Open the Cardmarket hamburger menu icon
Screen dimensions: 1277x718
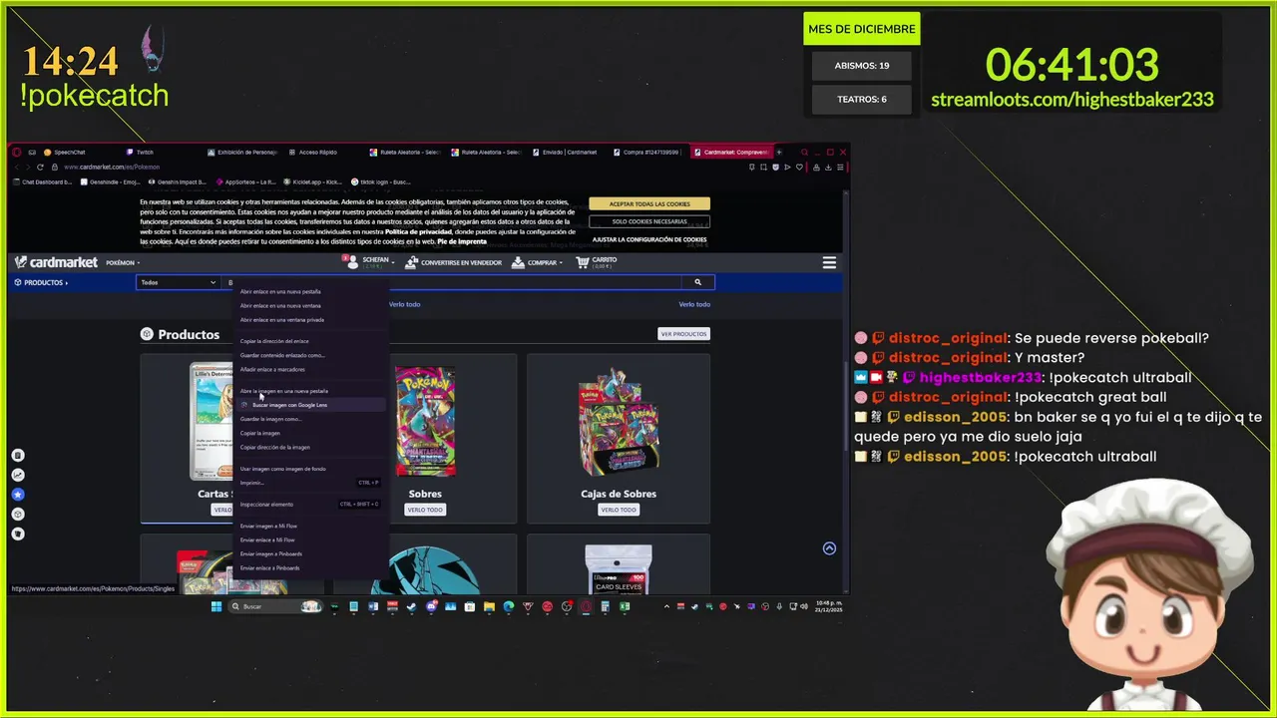pyautogui.click(x=829, y=263)
